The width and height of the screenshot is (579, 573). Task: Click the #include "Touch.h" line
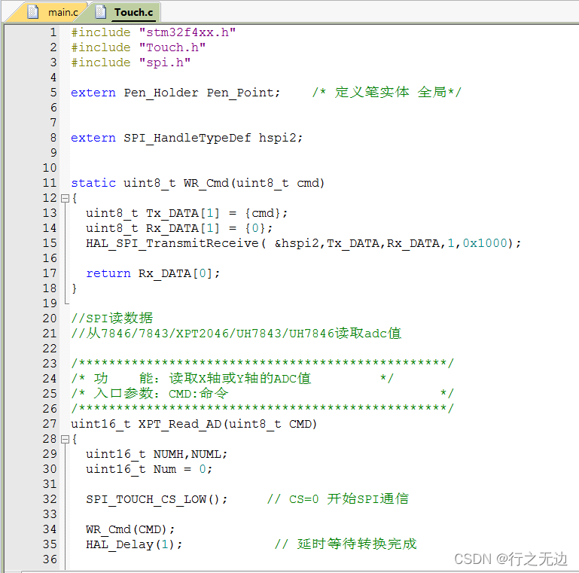click(138, 47)
